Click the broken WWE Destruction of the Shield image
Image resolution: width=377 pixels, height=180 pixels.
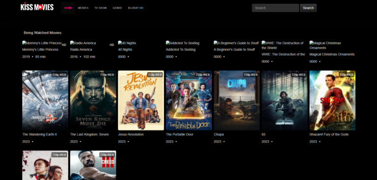tap(283, 46)
